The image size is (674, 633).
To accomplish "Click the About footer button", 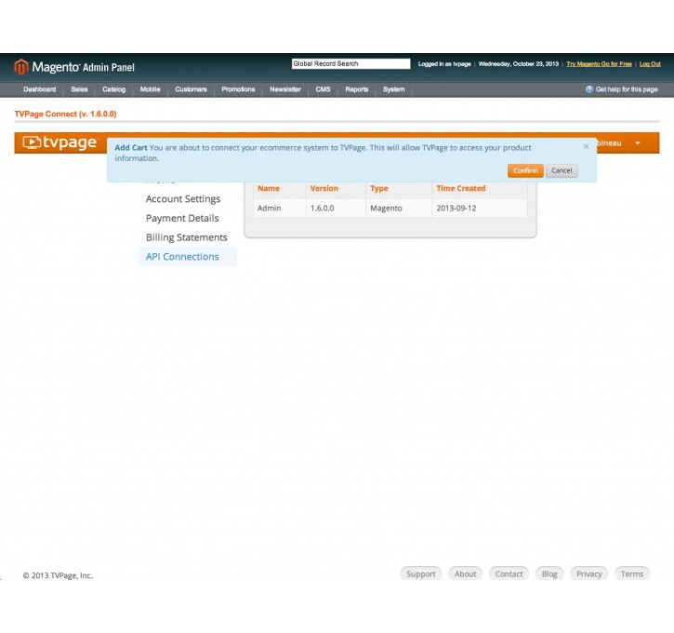I will (x=465, y=573).
